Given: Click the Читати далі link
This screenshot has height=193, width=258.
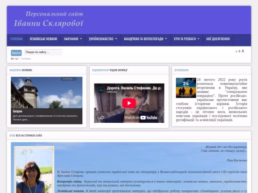Looking at the screenshot, I should pos(21,120).
